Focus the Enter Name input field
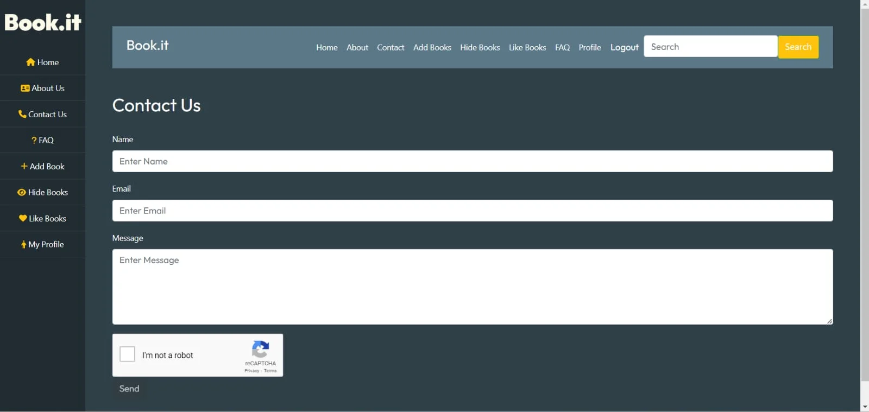 pyautogui.click(x=472, y=161)
